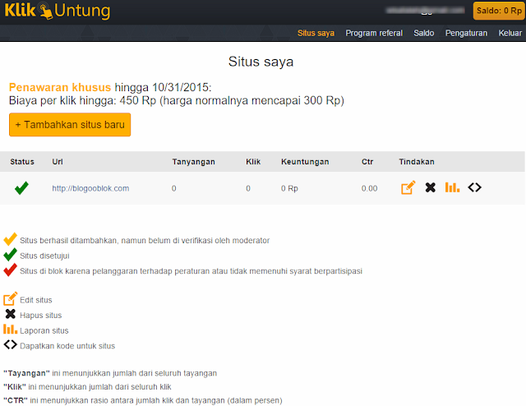Screen dimensions: 526x406
Task: Click the '0 Rp' earnings cell
Action: click(x=289, y=188)
